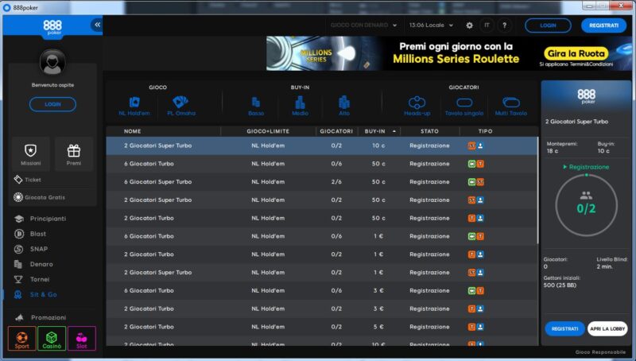Launch the Slot cherry icon

pyautogui.click(x=82, y=338)
